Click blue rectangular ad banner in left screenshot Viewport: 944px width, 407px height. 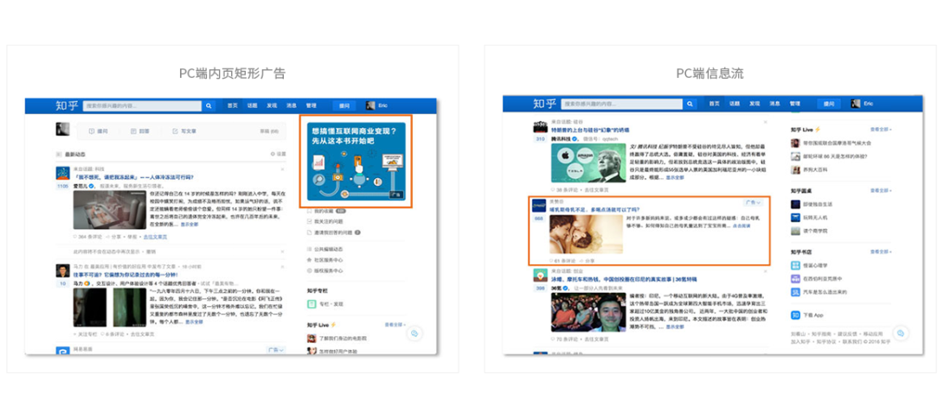[355, 162]
